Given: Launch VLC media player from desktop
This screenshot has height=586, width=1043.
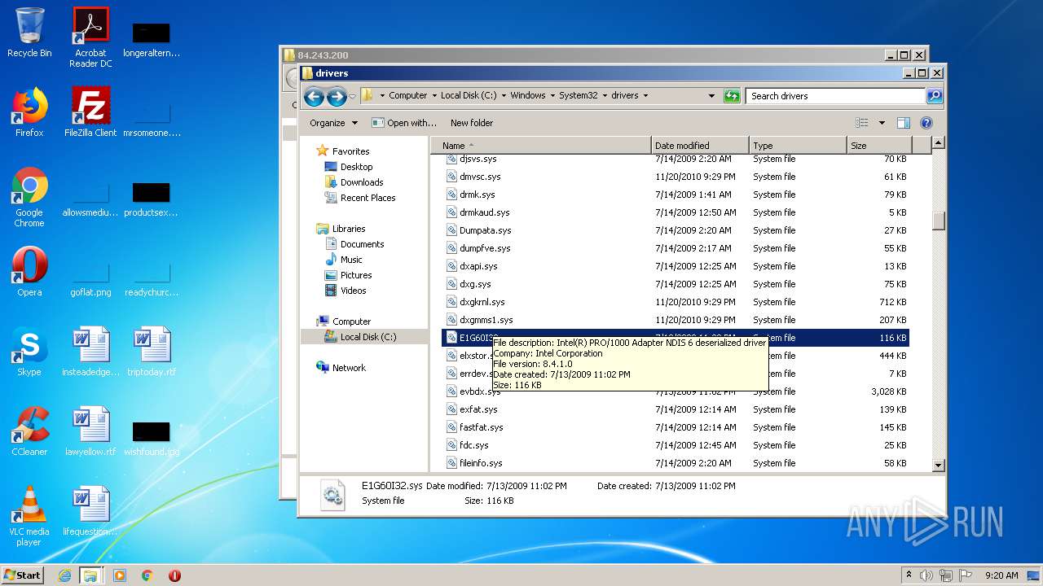Looking at the screenshot, I should pyautogui.click(x=29, y=516).
